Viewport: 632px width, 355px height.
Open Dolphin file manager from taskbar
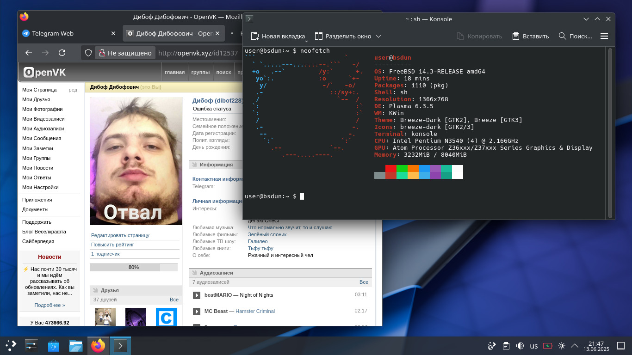[x=75, y=346]
